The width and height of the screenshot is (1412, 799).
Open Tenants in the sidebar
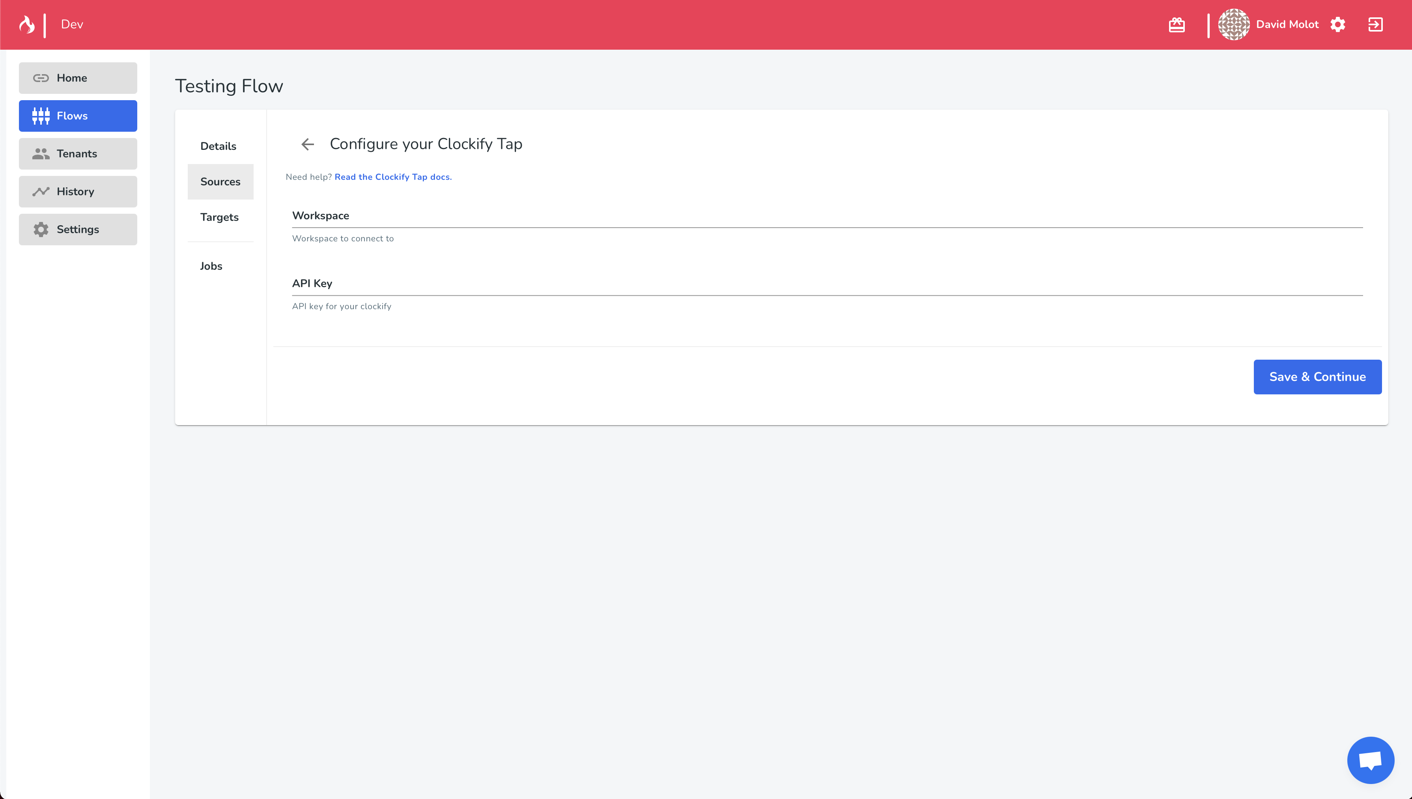78,154
